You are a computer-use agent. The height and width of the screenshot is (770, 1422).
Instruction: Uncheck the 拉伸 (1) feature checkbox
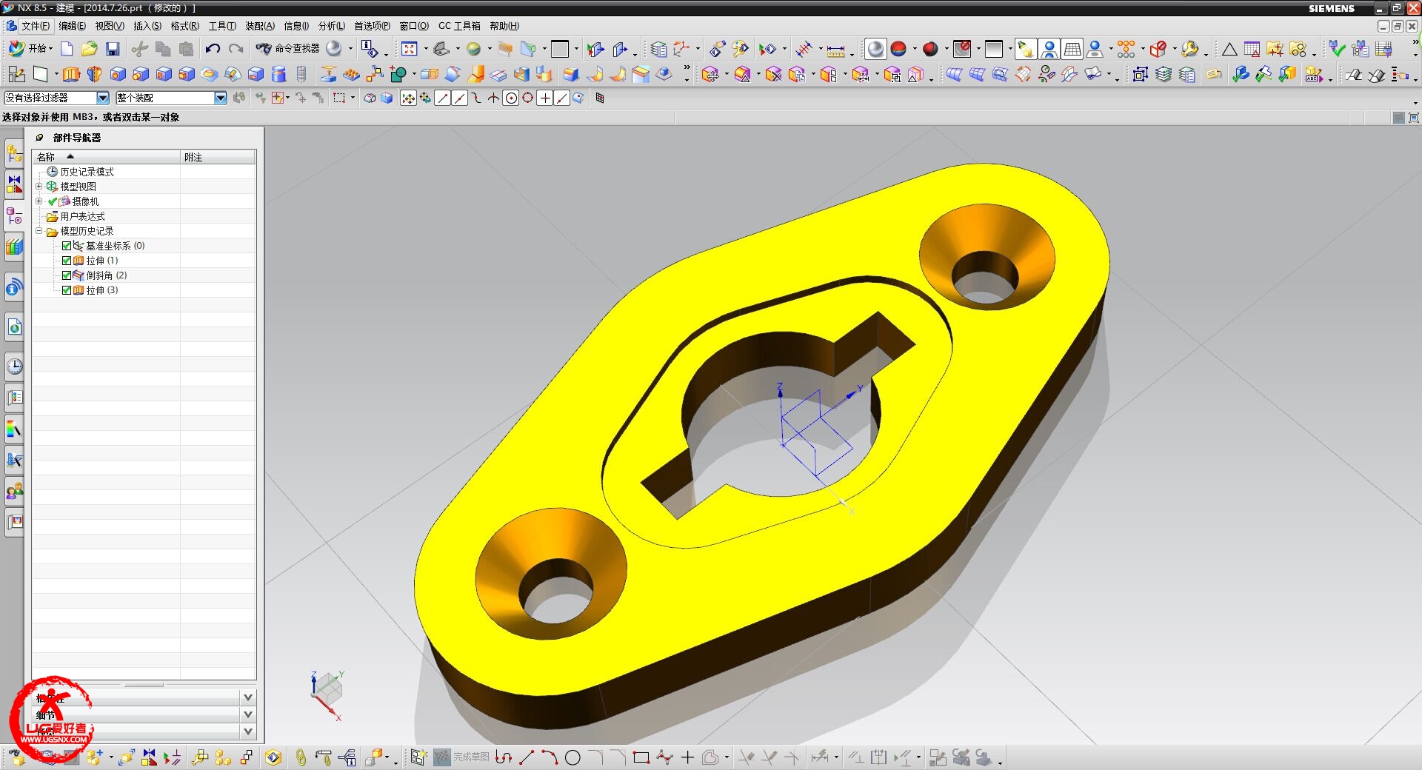coord(67,261)
